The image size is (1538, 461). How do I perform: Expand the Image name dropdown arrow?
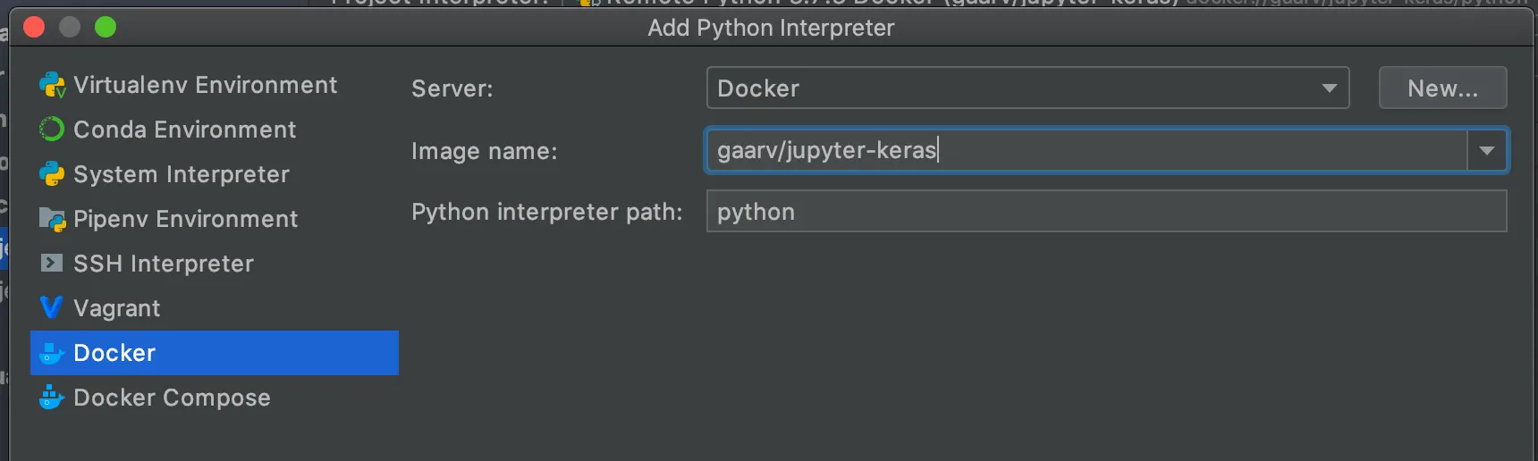click(x=1486, y=151)
